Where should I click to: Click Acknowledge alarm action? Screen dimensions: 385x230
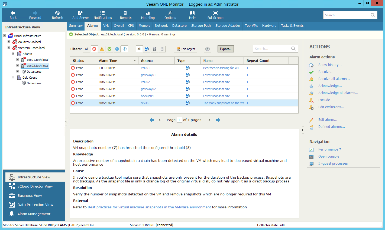[330, 86]
